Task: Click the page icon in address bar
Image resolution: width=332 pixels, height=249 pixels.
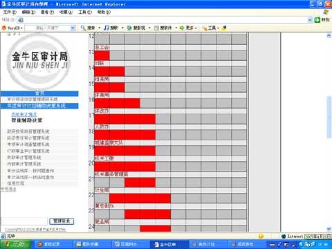Action: click(x=21, y=20)
